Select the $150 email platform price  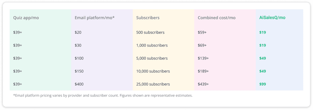[x=79, y=71]
